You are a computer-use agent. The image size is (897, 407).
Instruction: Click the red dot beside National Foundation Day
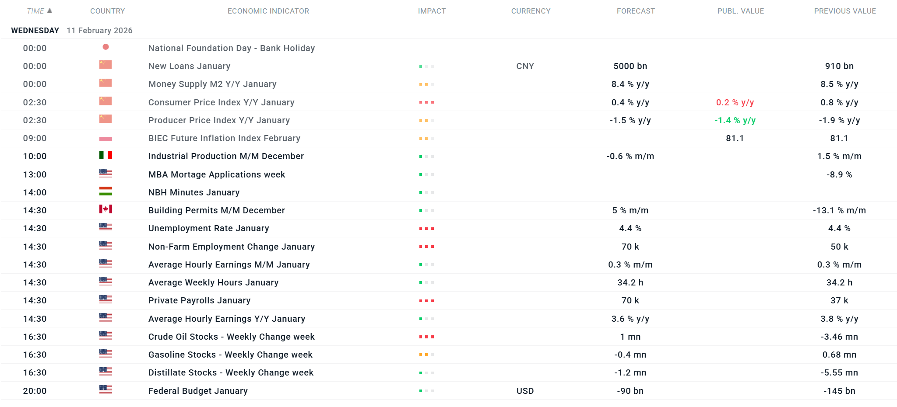click(106, 47)
